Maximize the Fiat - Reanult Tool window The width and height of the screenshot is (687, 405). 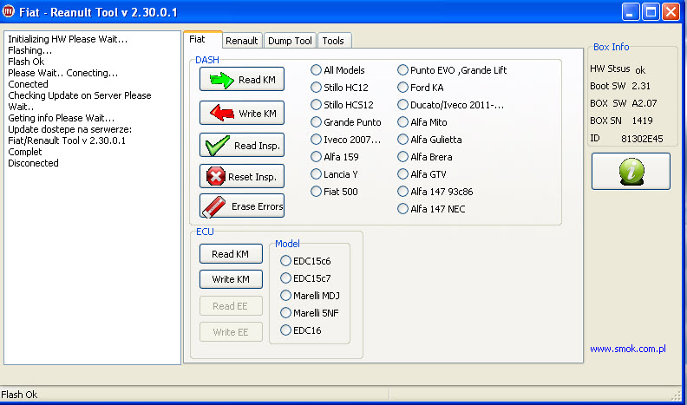651,12
